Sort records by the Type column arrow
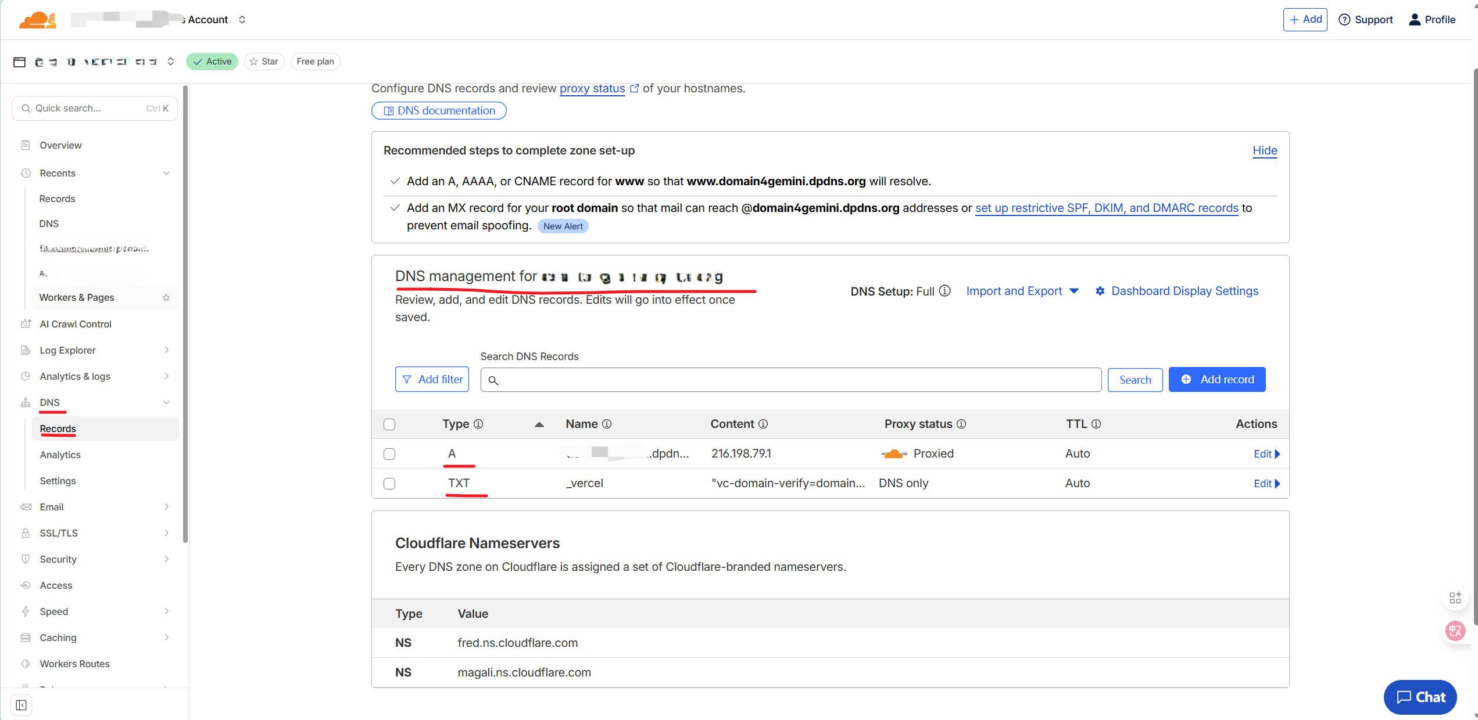The image size is (1478, 720). (x=539, y=424)
